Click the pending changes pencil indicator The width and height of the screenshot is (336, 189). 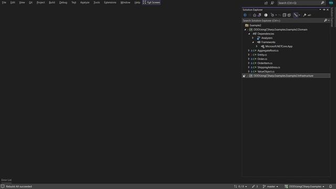(x=255, y=186)
